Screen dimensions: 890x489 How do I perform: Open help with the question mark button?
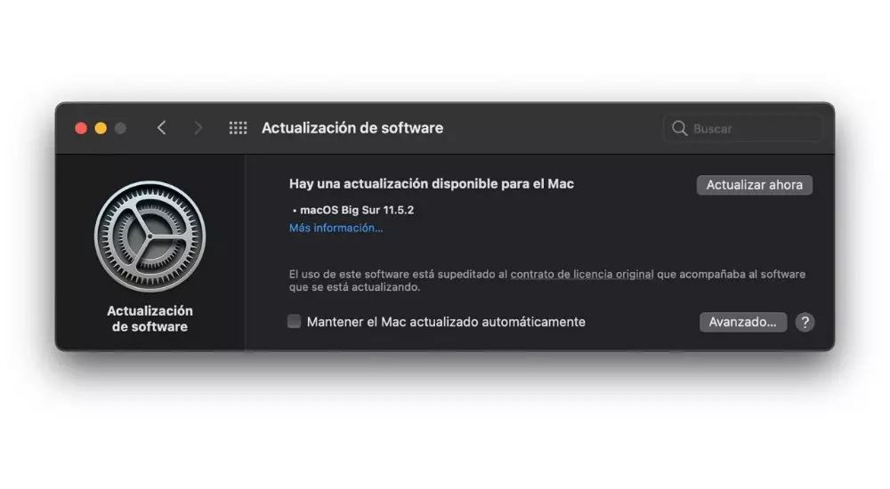pos(805,322)
